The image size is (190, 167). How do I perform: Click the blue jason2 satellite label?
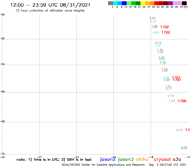tap(108, 160)
